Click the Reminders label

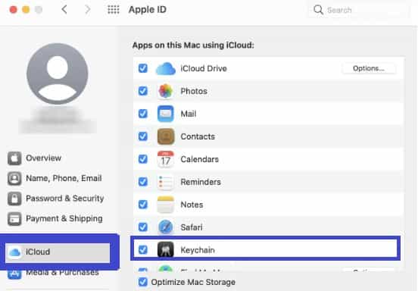(x=201, y=182)
